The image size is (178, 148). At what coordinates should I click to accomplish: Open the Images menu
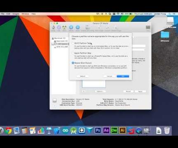click(x=16, y=14)
